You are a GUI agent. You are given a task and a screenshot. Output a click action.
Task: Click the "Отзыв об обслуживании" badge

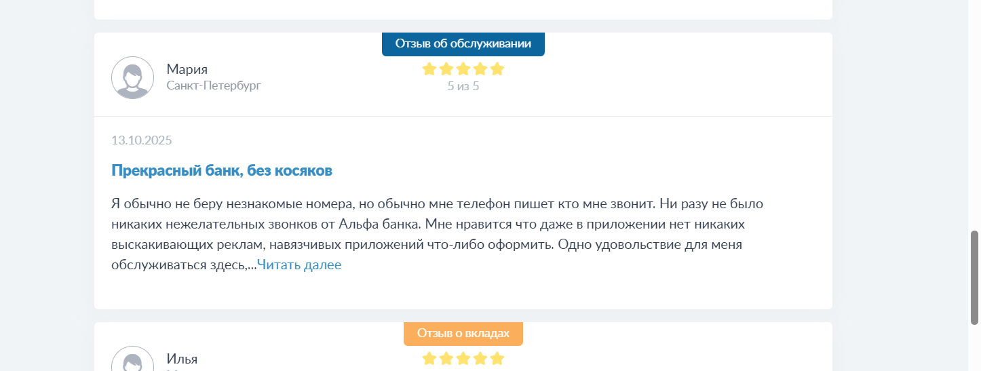(x=463, y=44)
